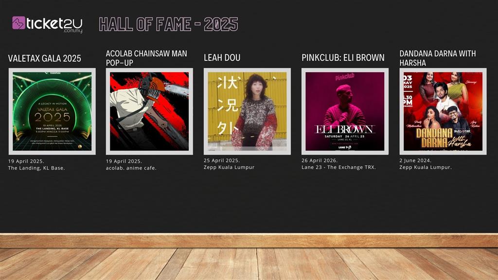Image resolution: width=498 pixels, height=280 pixels.
Task: Click the ticket2u cat logo icon
Action: click(18, 23)
